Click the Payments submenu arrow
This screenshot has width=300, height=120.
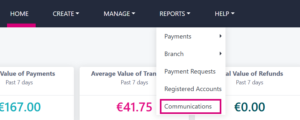pyautogui.click(x=221, y=36)
